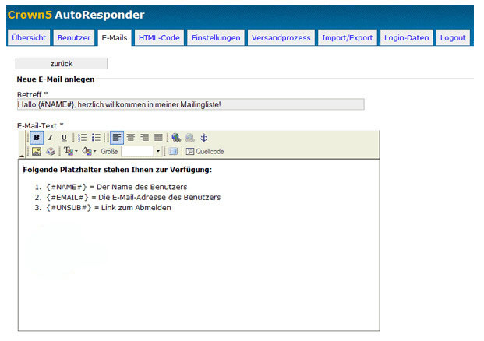Click inside the E-Mail-Text editor area
The image size is (484, 341).
[x=199, y=245]
